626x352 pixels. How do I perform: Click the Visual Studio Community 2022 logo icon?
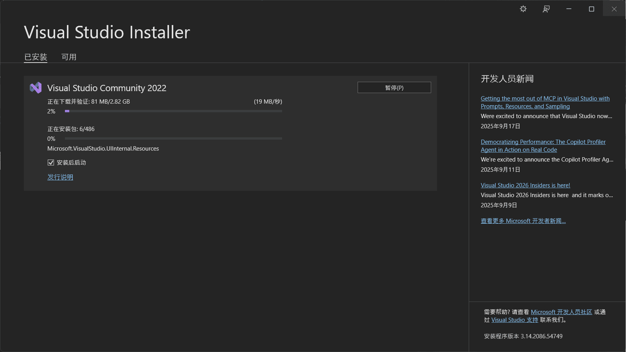36,88
